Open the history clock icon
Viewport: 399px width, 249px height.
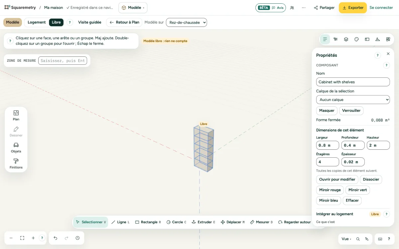click(77, 238)
